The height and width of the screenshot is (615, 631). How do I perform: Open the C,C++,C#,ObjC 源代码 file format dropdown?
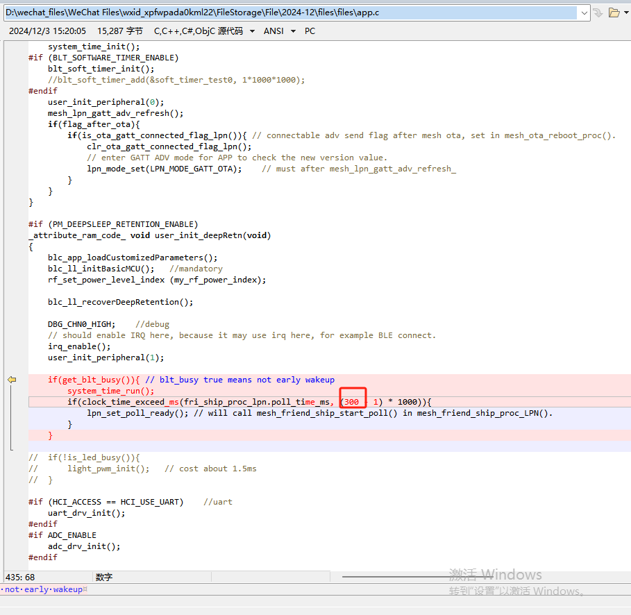pyautogui.click(x=252, y=31)
